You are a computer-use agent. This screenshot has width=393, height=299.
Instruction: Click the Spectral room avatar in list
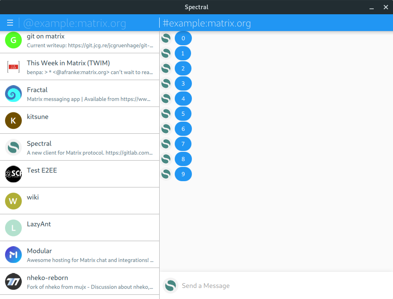pyautogui.click(x=13, y=147)
